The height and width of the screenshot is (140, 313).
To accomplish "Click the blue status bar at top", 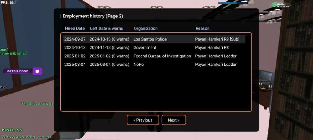I will [x=233, y=3].
